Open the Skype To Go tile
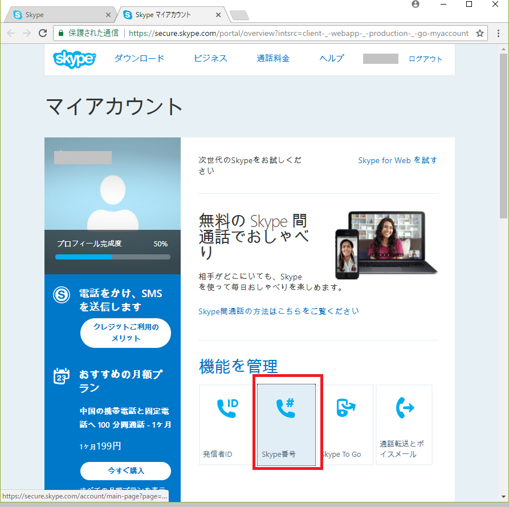This screenshot has width=509, height=507. [x=346, y=425]
